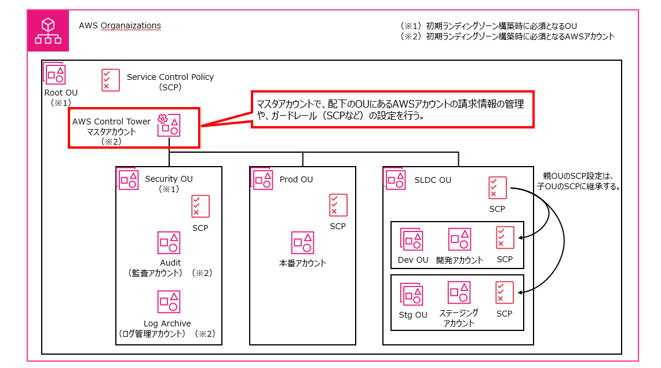Click the 'Security OU (※1)' label
661x368 pixels.
tap(169, 184)
